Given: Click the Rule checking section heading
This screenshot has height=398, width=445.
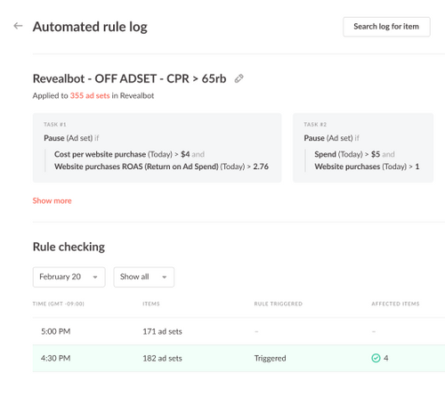Looking at the screenshot, I should pyautogui.click(x=69, y=247).
